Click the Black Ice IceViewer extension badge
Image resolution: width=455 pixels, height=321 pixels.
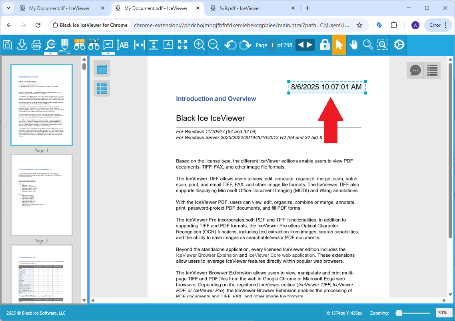tap(90, 25)
